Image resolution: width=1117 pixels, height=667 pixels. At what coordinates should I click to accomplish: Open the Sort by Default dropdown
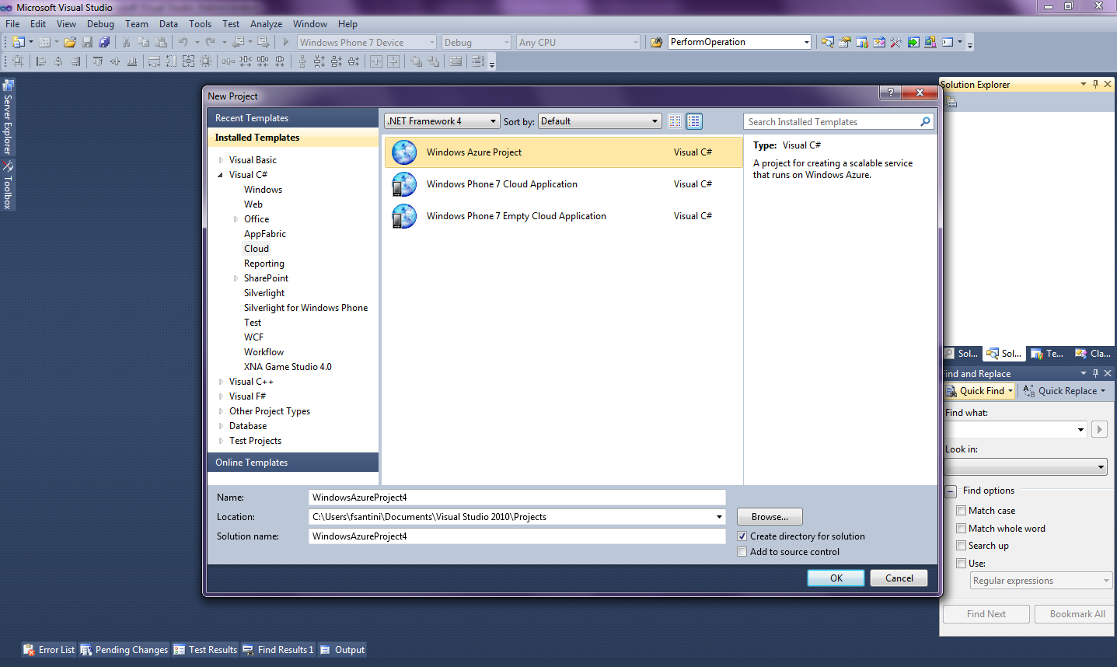600,121
